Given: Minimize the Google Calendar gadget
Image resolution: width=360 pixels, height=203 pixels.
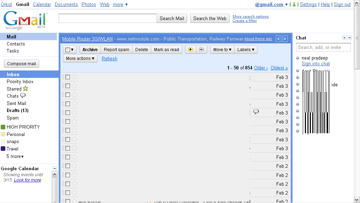Looking at the screenshot, I should coord(55,168).
